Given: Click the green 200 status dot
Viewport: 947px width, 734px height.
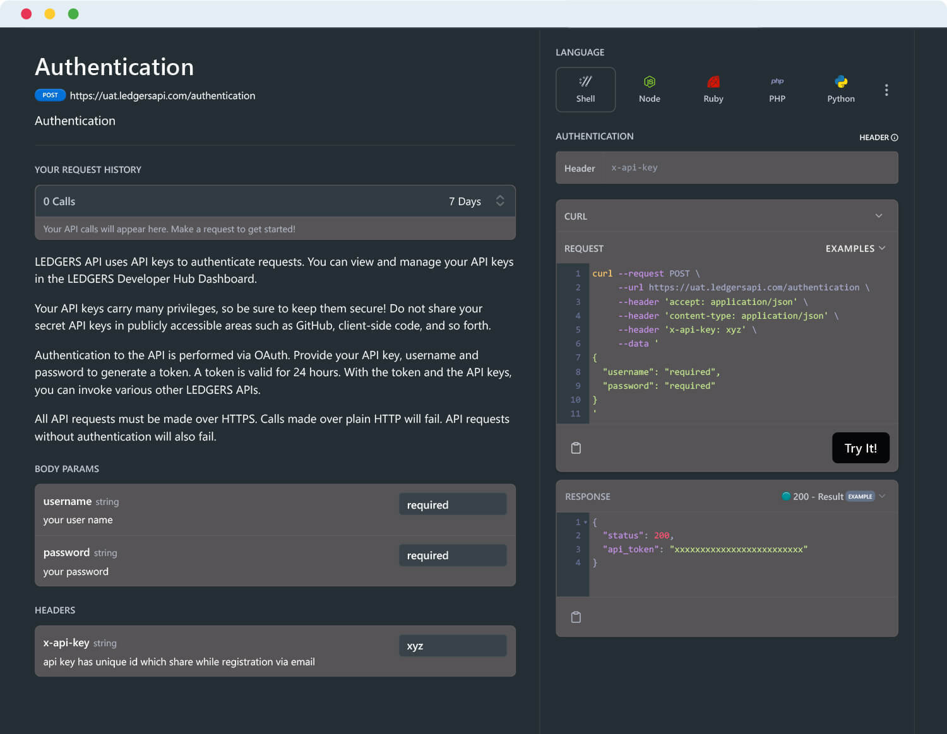Looking at the screenshot, I should [x=786, y=496].
